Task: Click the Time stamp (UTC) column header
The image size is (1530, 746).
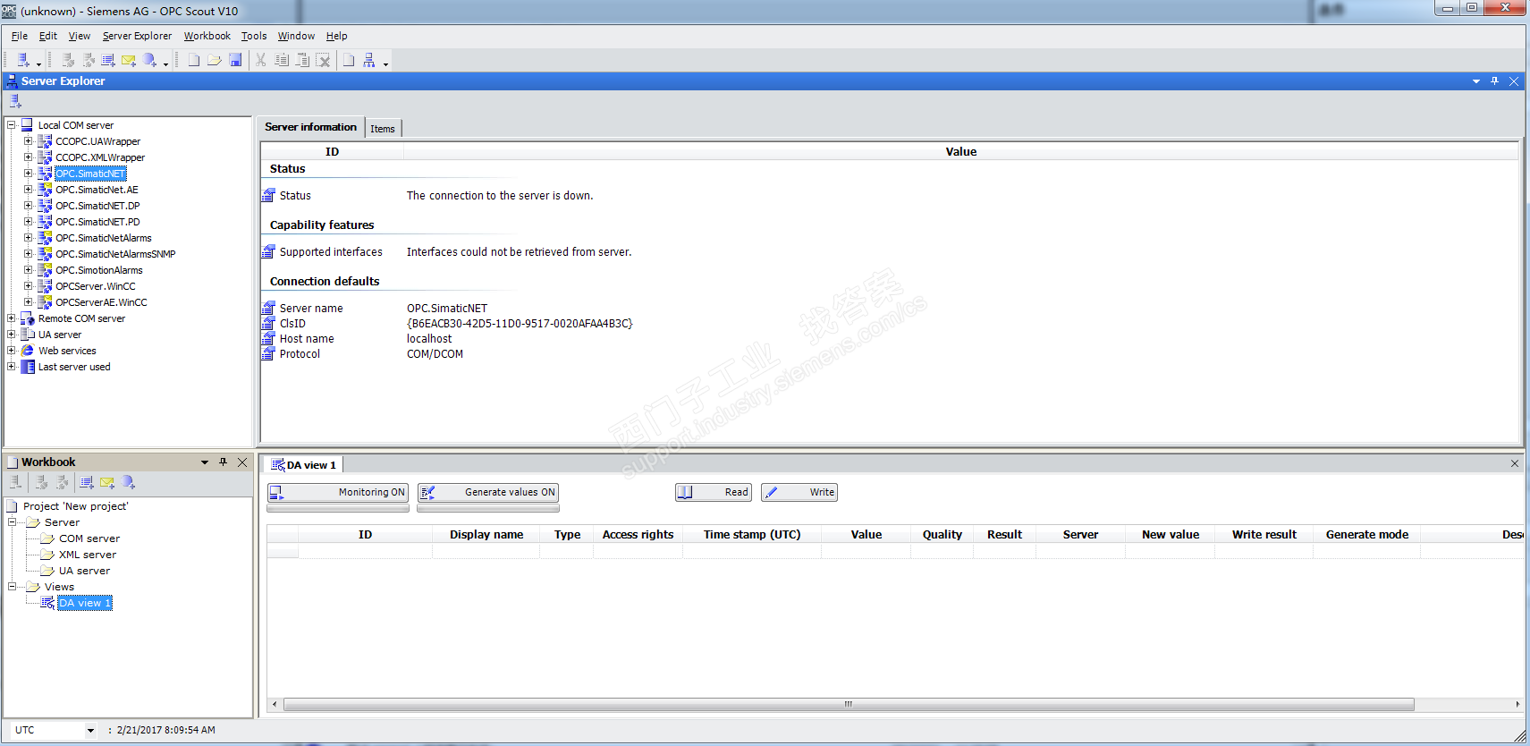Action: click(x=752, y=534)
